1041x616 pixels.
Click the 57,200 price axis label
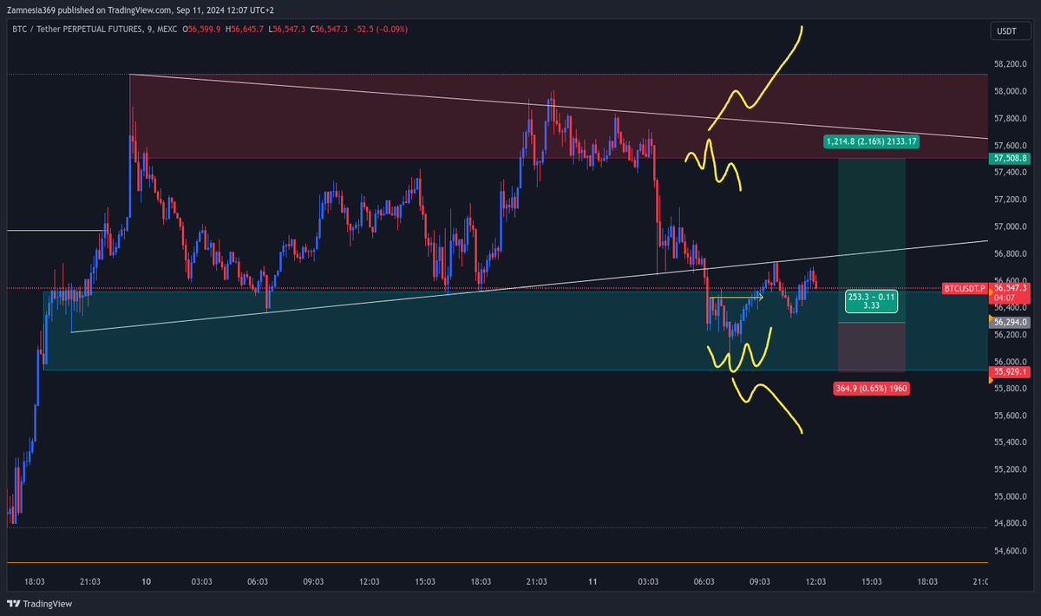[x=1012, y=200]
